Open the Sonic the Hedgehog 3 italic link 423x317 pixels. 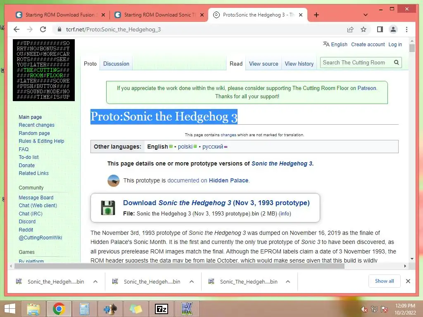click(282, 163)
